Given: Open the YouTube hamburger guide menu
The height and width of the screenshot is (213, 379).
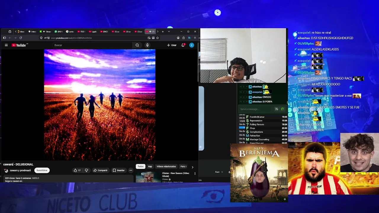Looking at the screenshot, I should tap(6, 45).
